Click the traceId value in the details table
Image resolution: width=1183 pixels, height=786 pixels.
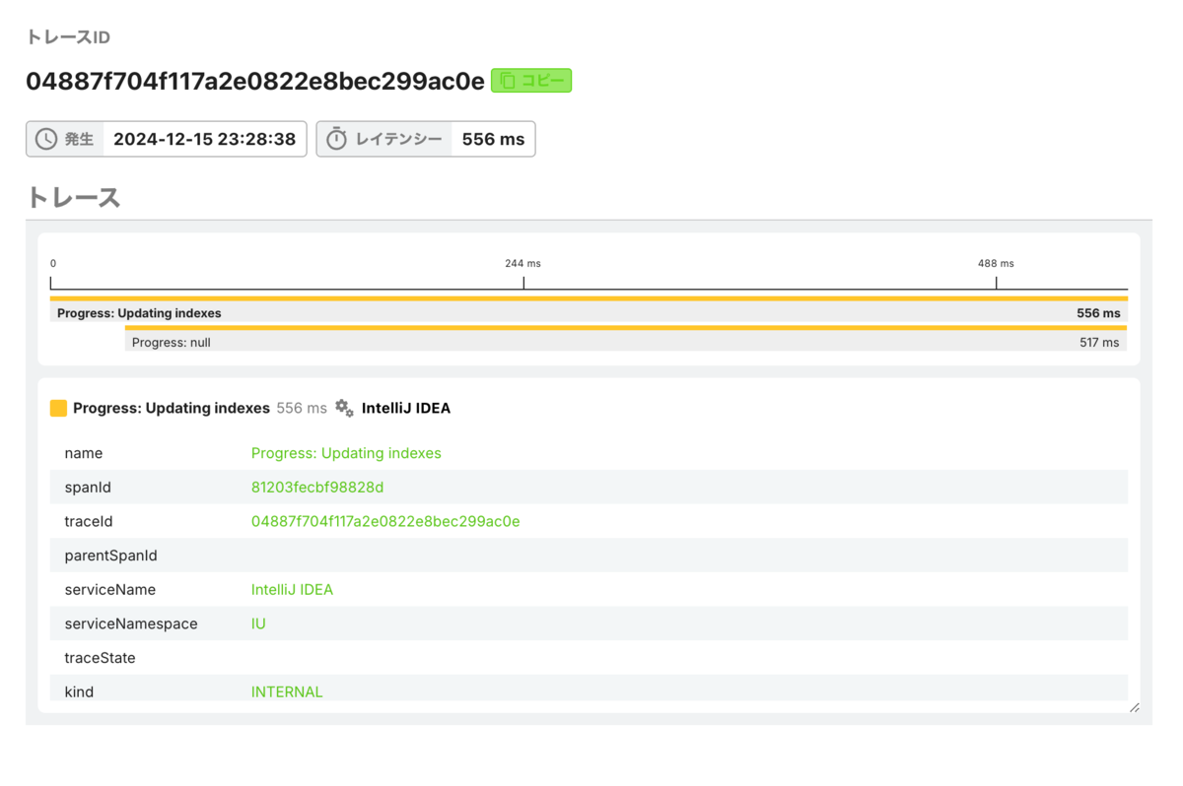point(385,521)
